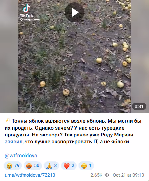Click the blurred left margin of the video
This screenshot has height=181, width=149.
click(9, 56)
